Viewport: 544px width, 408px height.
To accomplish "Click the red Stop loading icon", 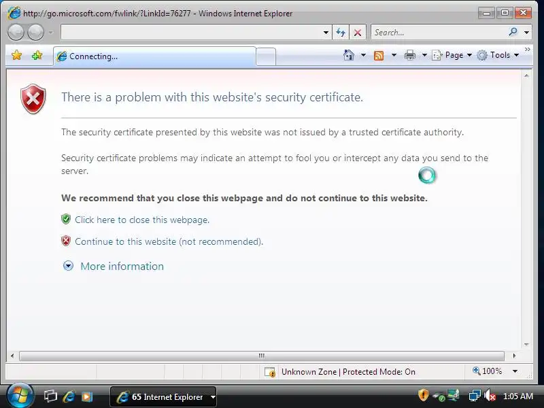I will 358,33.
